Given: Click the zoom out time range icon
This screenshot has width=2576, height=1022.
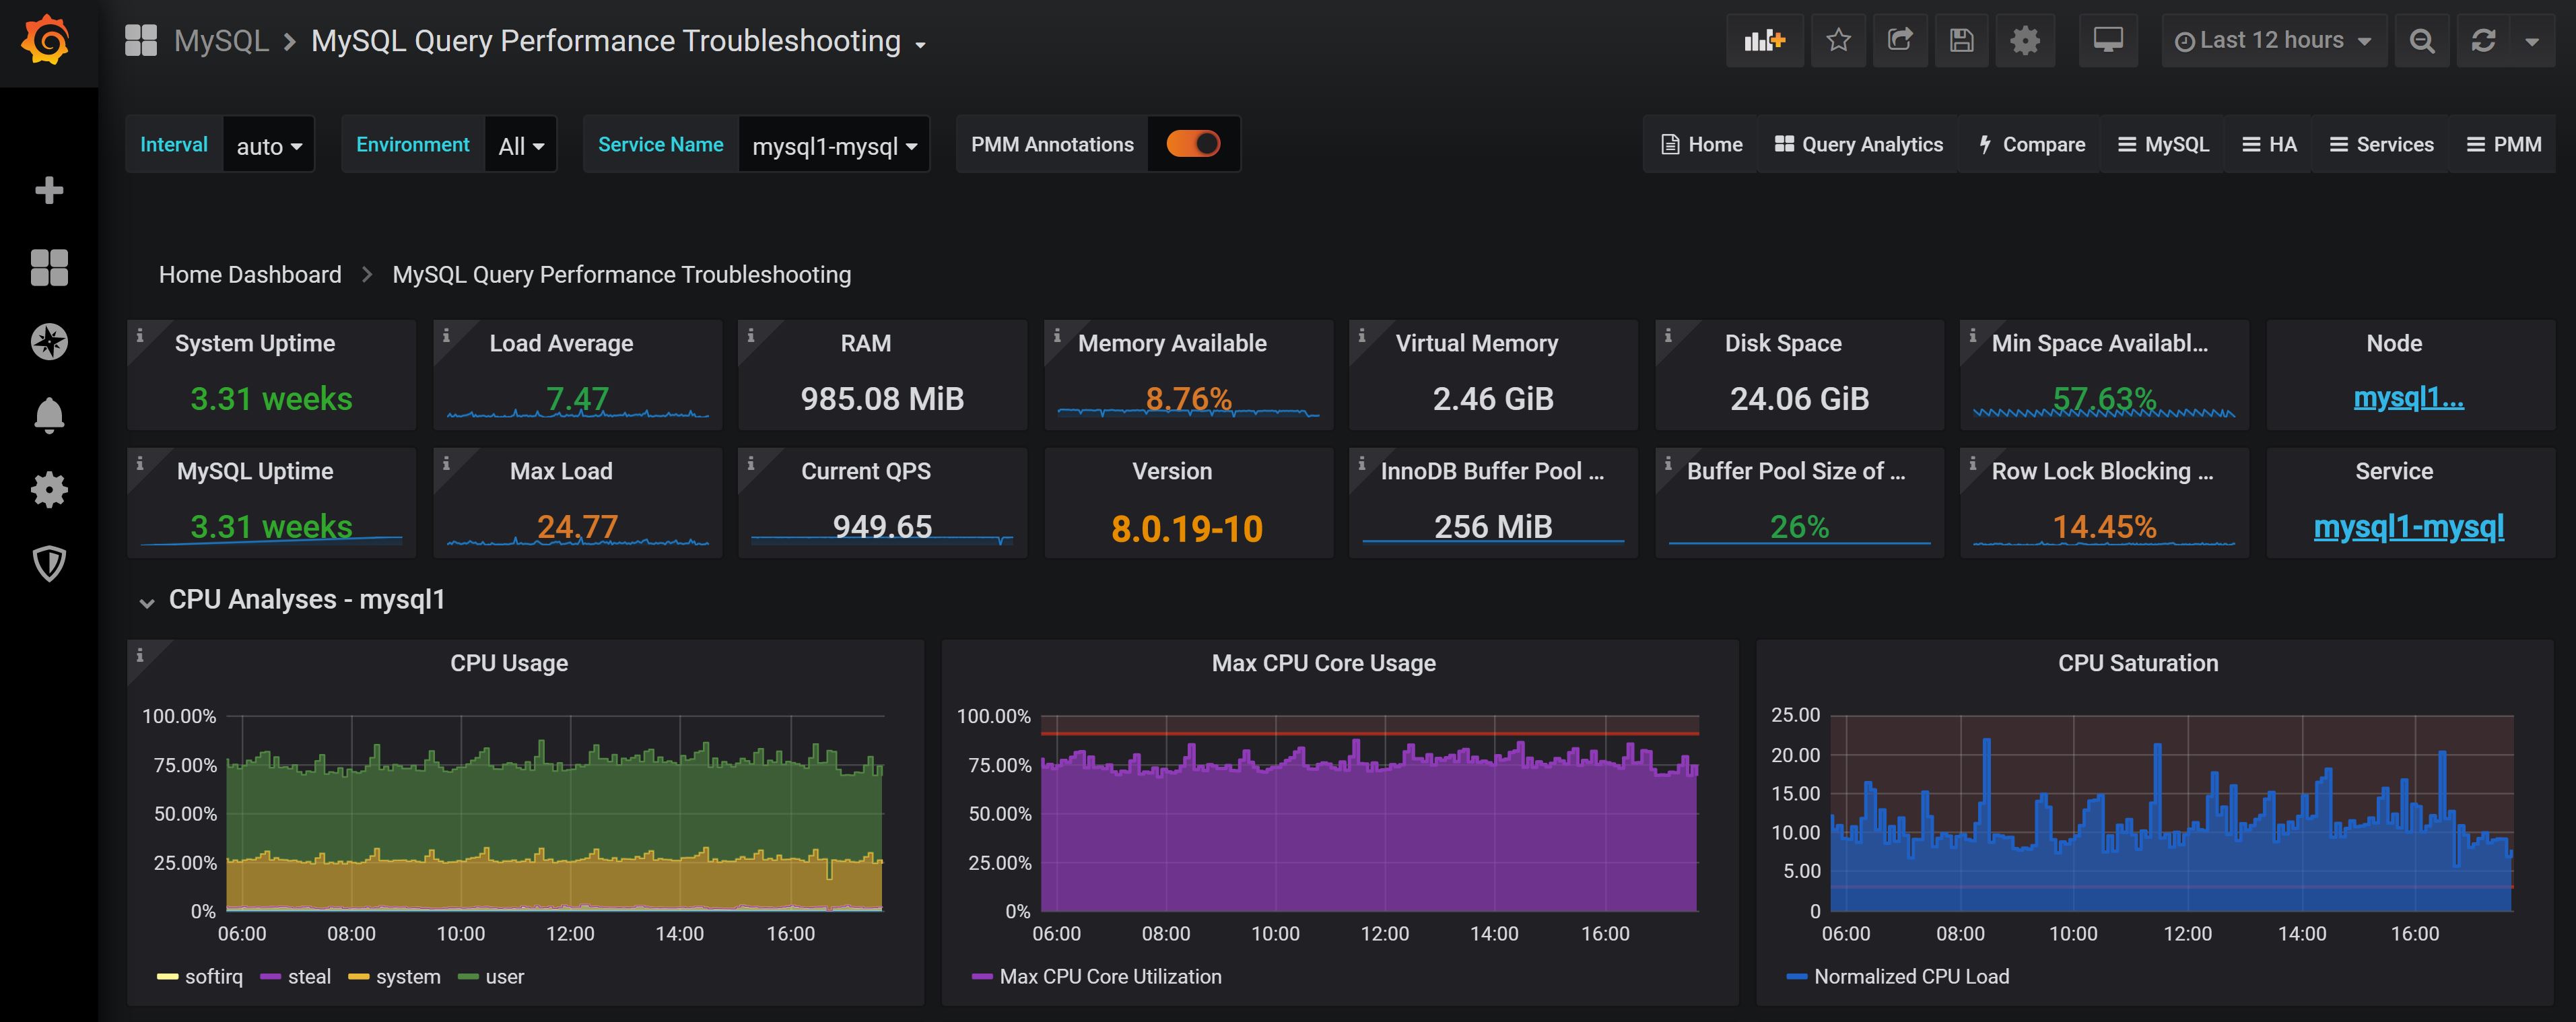Looking at the screenshot, I should 2421,40.
